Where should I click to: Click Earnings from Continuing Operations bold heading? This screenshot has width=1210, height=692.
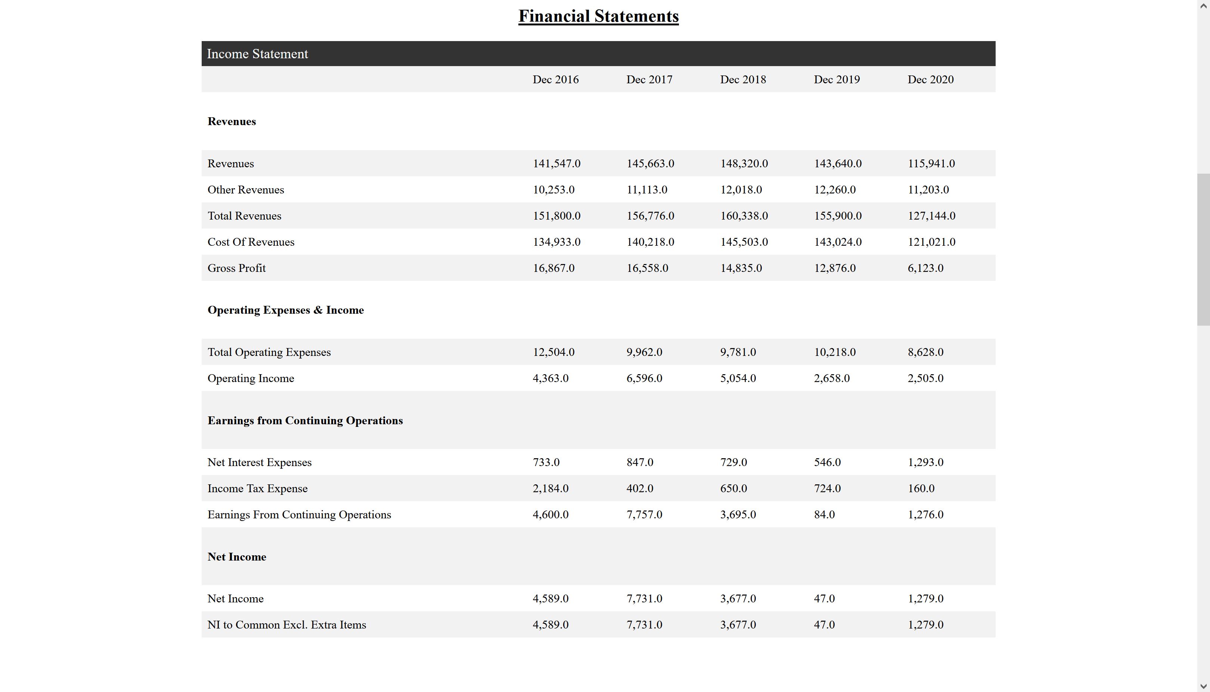305,421
